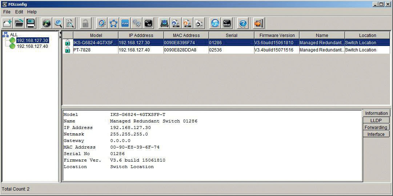Click the green status dot for 192.168.127.30

coord(12,40)
